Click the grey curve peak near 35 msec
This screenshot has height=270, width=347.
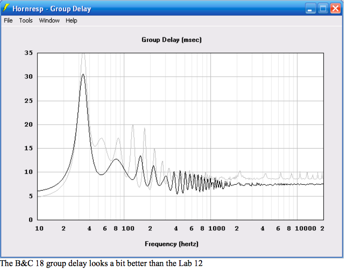click(x=83, y=54)
